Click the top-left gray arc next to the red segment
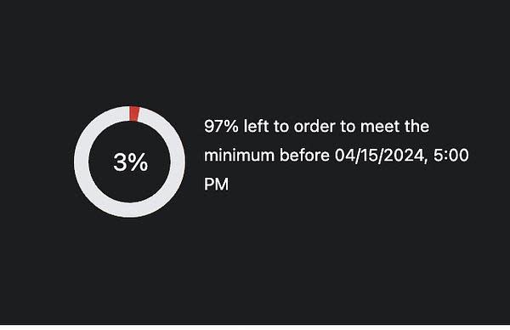 [110, 118]
